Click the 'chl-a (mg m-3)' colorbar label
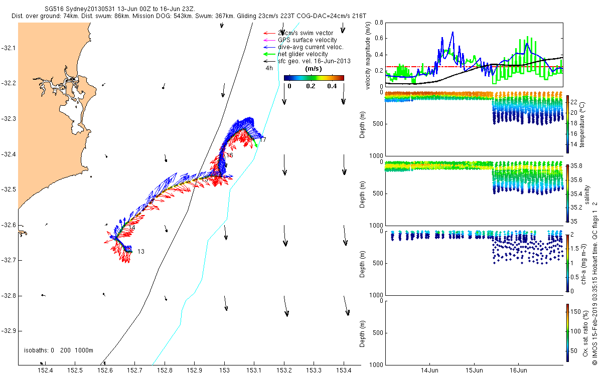The height and width of the screenshot is (376, 602). 583,263
